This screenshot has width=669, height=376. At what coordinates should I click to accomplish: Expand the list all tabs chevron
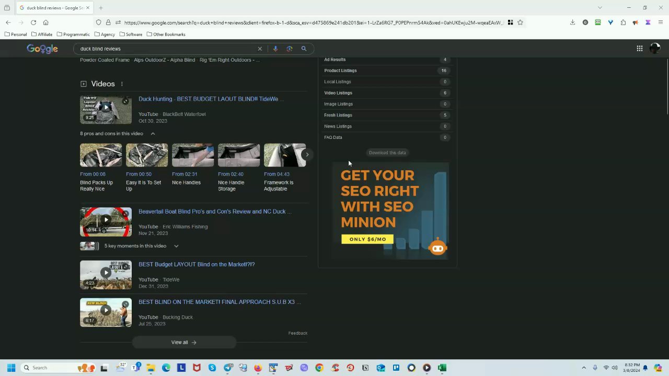600,8
